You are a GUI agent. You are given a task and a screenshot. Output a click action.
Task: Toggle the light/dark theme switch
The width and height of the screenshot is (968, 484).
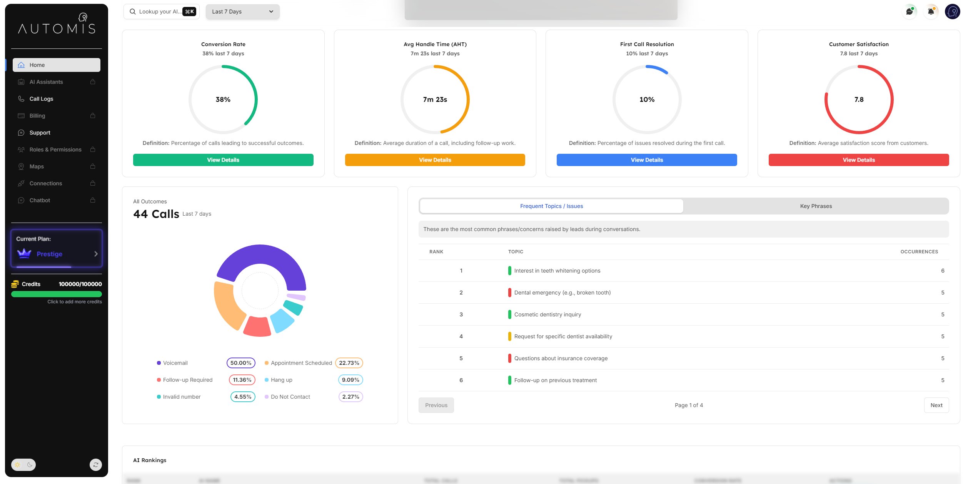tap(23, 465)
